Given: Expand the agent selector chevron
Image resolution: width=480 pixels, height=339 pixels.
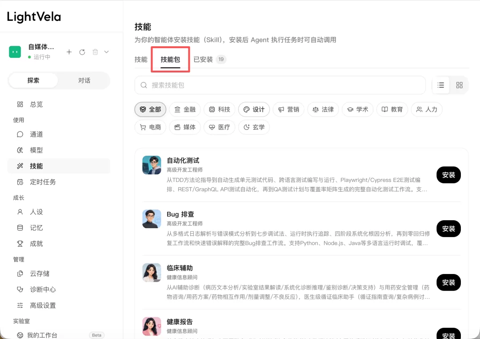Looking at the screenshot, I should (x=106, y=52).
